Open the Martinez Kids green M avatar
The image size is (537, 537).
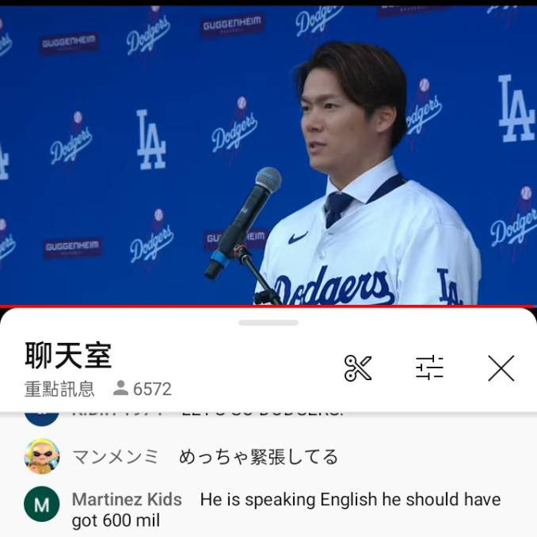(x=42, y=504)
